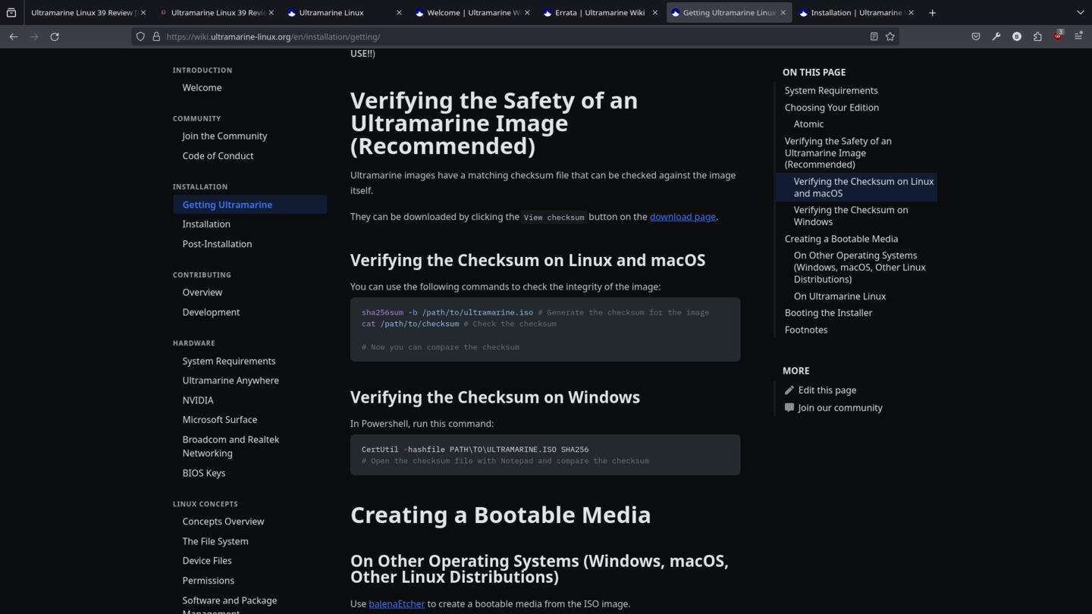Click the Join our community chat icon
The height and width of the screenshot is (614, 1092).
pos(789,408)
